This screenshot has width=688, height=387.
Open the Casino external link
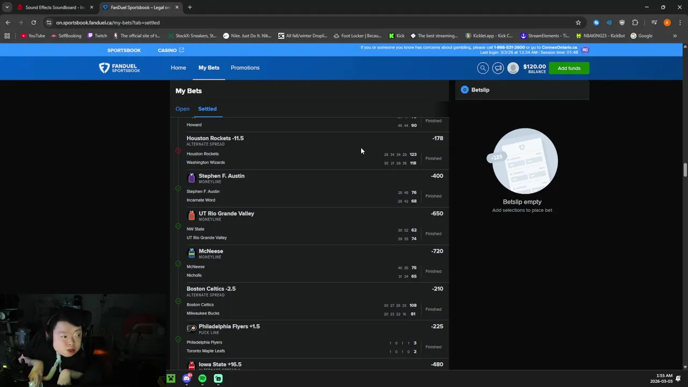pos(171,50)
